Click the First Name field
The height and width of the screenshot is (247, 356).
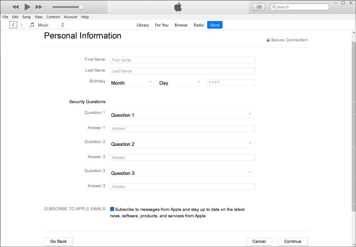tap(182, 60)
